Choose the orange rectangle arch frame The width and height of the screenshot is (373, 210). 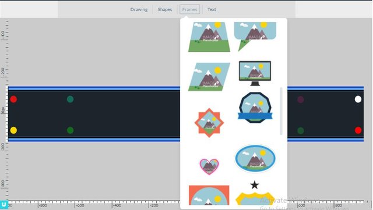[x=209, y=195]
